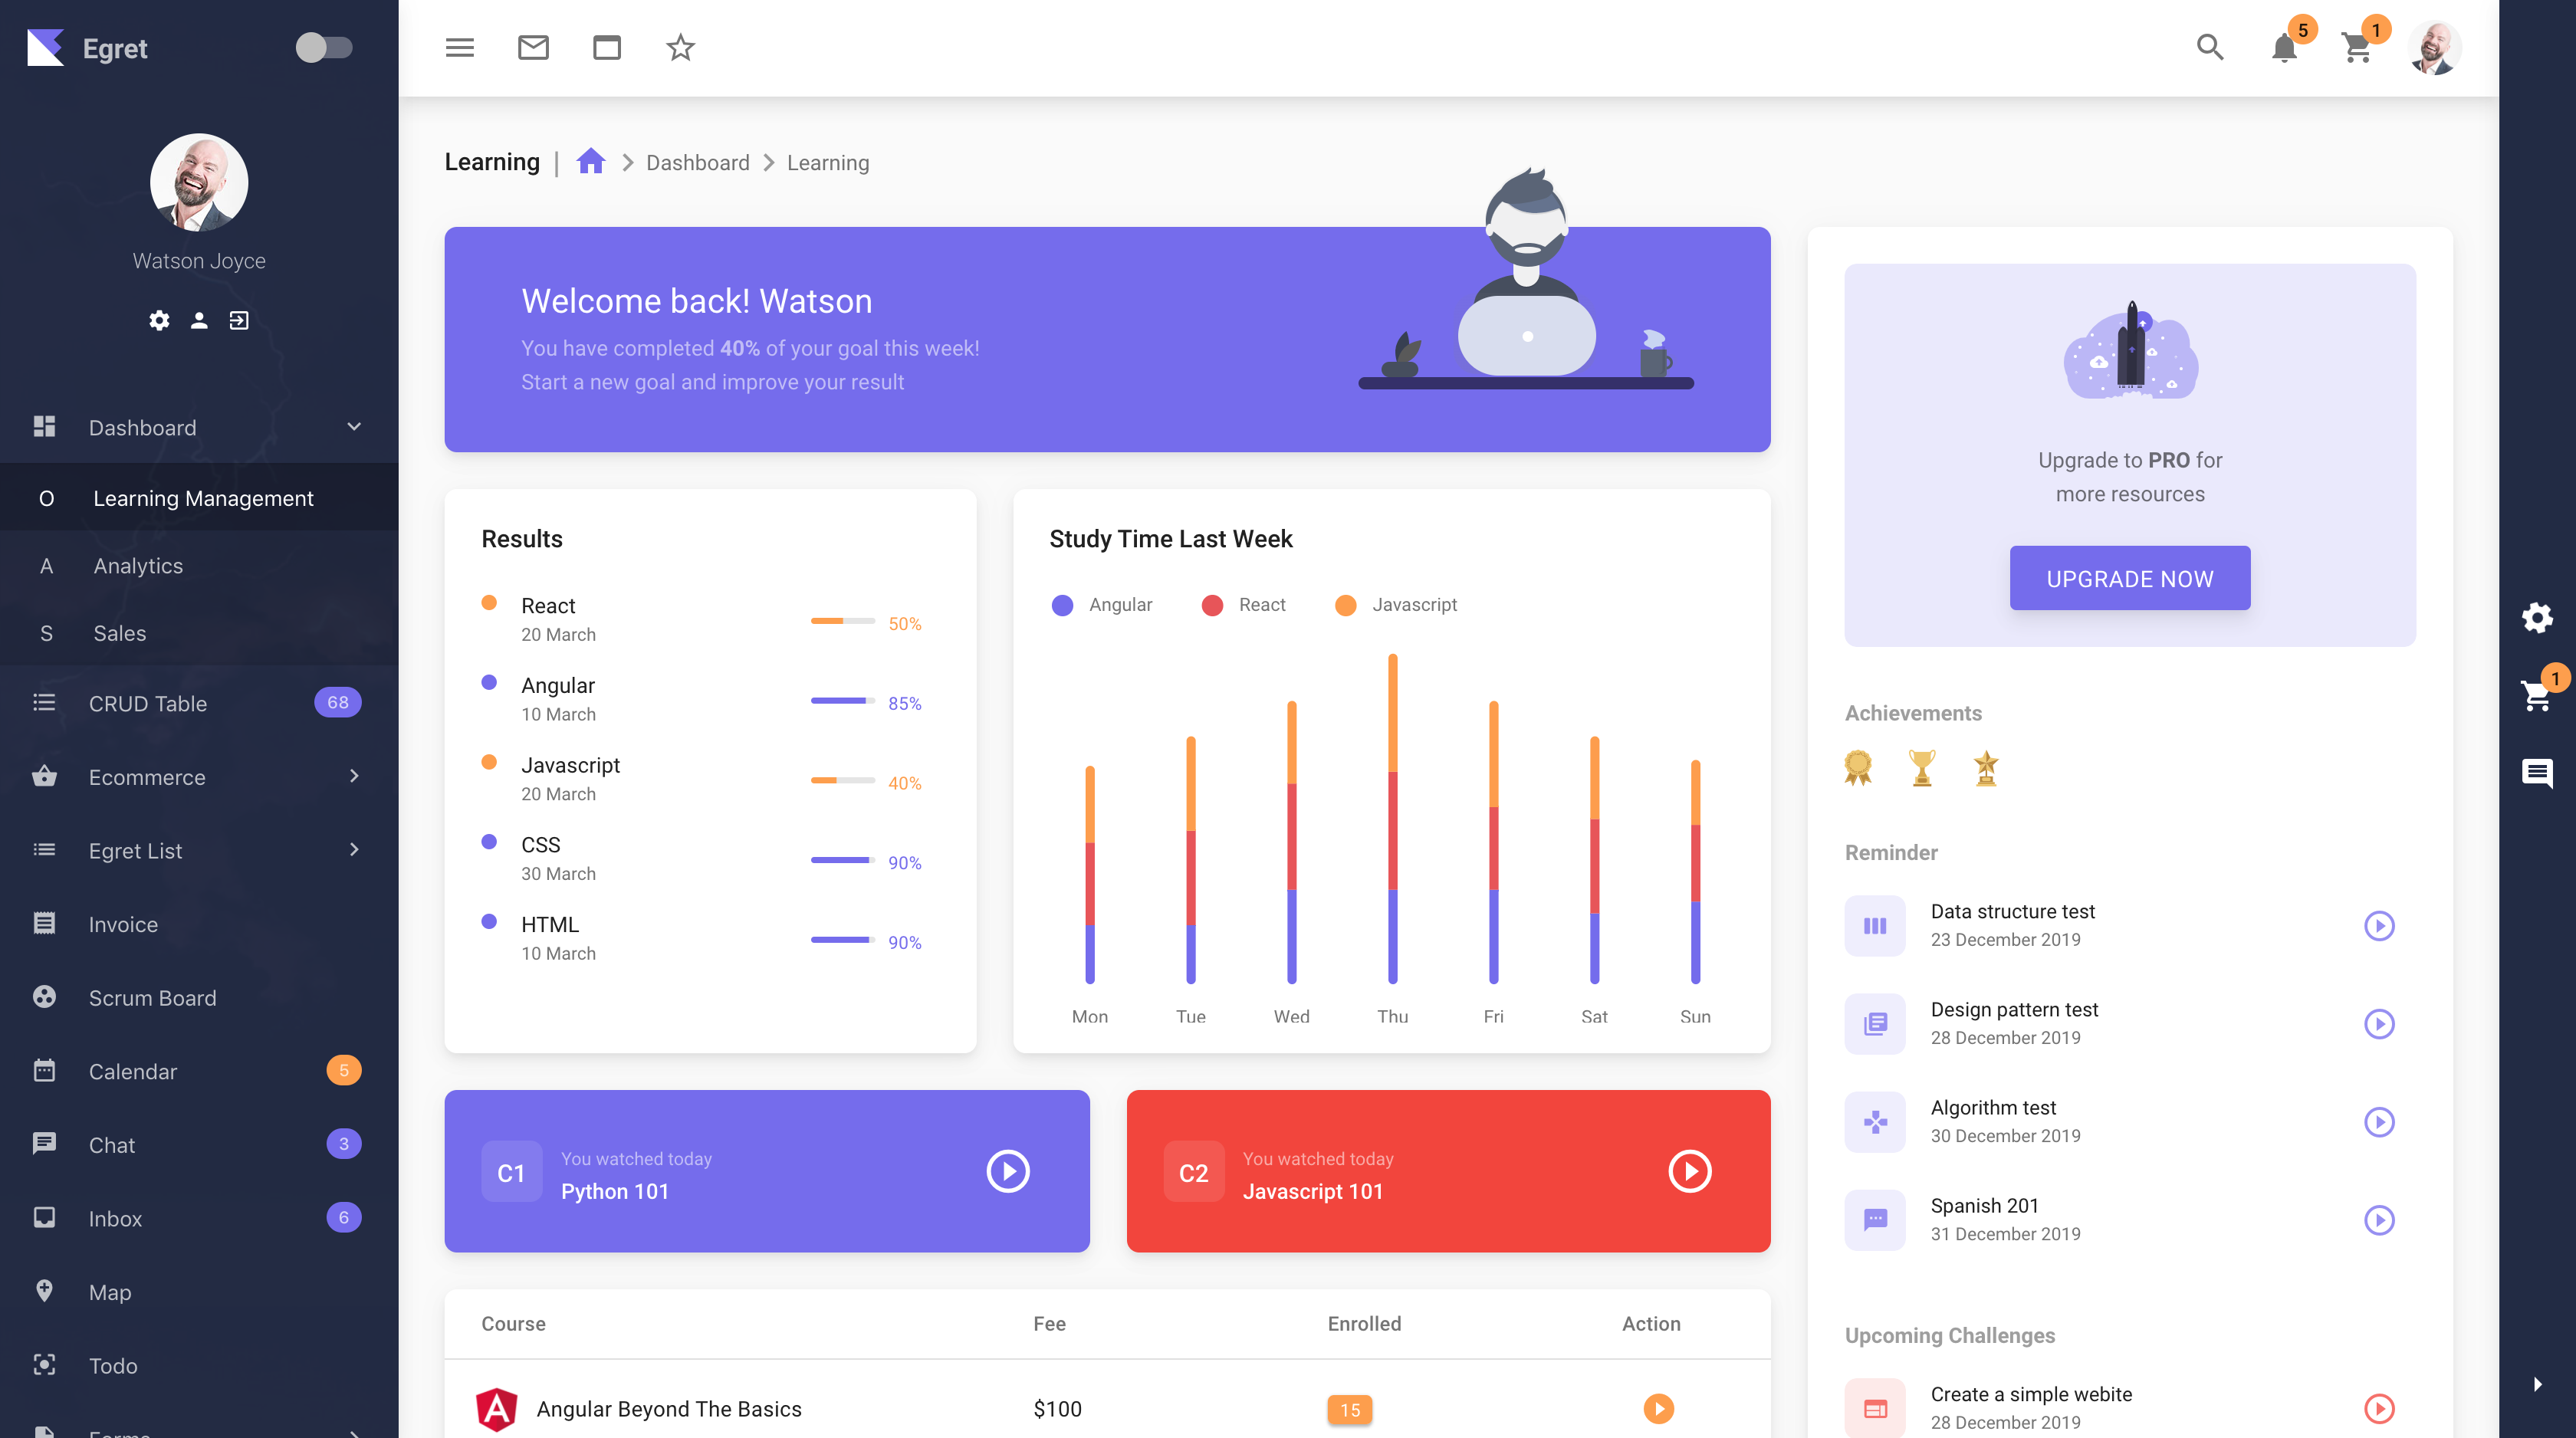Click the Angular Beyond The Basics enroll button
Viewport: 2576px width, 1438px height.
1656,1408
